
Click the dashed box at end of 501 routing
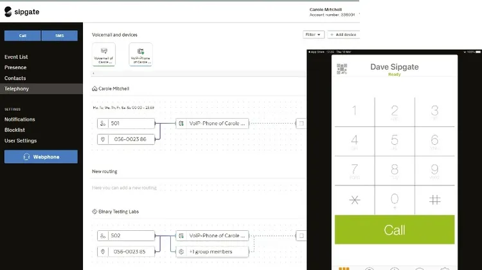pos(301,123)
